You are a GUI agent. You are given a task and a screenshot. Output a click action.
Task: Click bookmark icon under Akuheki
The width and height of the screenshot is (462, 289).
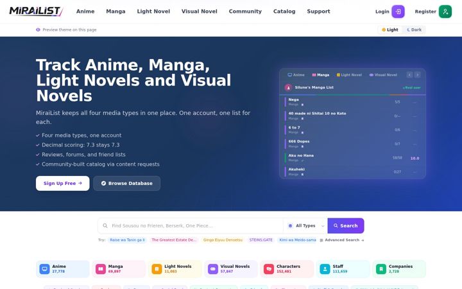click(x=302, y=175)
